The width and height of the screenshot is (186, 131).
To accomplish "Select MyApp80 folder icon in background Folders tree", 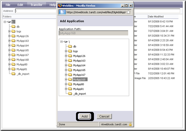I will [x=14, y=64].
